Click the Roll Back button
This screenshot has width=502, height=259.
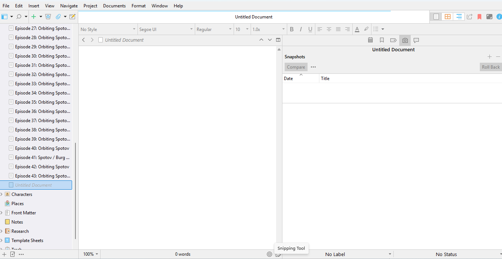click(490, 67)
